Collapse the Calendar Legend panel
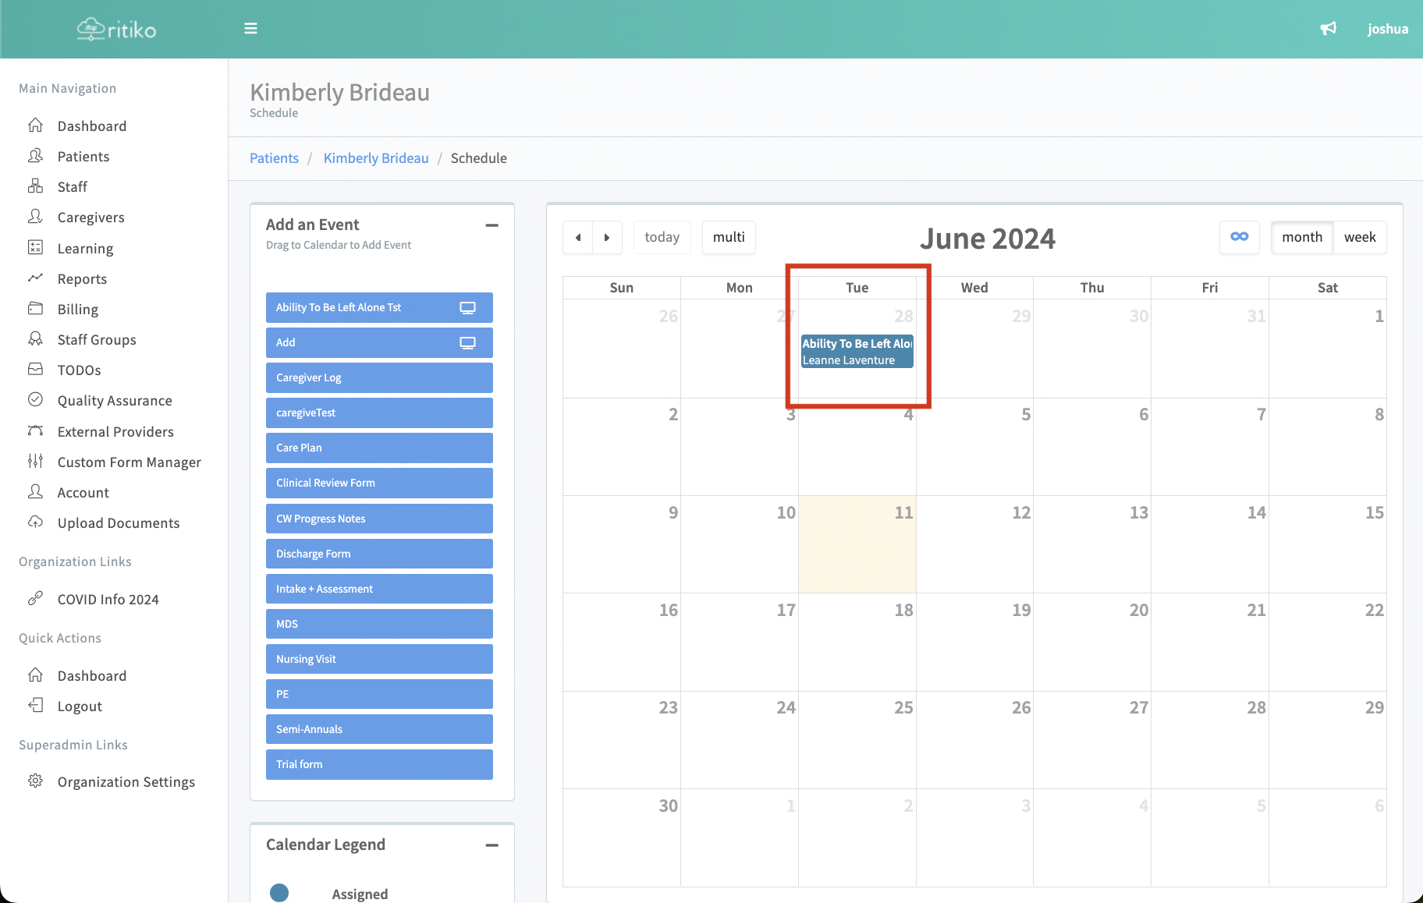Screen dimensions: 1423x903 tap(491, 845)
